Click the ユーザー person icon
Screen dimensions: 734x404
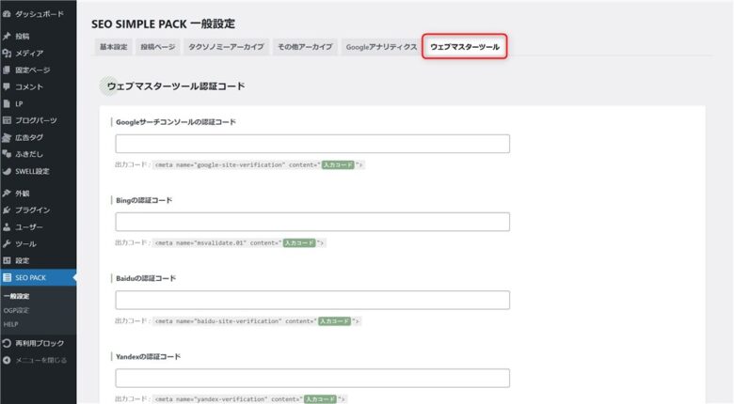[7, 226]
